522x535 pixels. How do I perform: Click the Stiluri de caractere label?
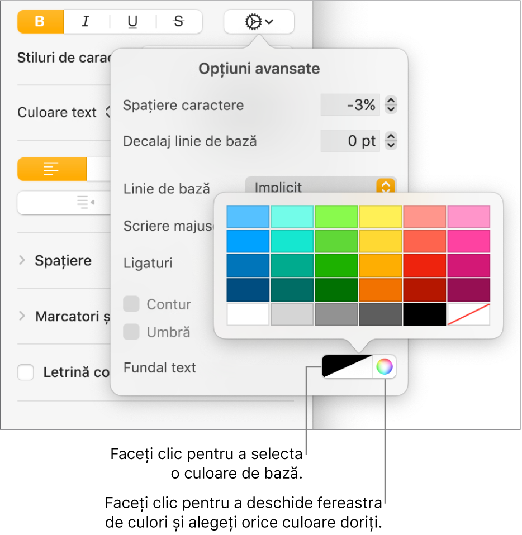pyautogui.click(x=63, y=58)
